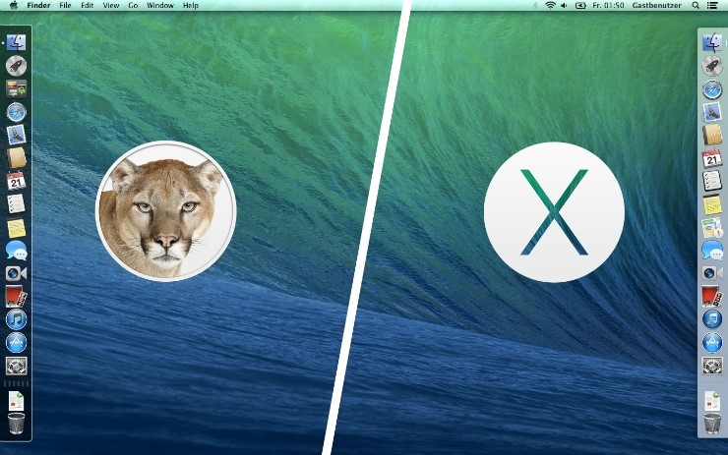728x455 pixels.
Task: Open Mission Control in the left dark dock
Action: click(17, 88)
